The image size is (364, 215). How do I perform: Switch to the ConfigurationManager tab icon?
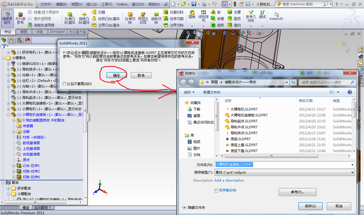19,40
